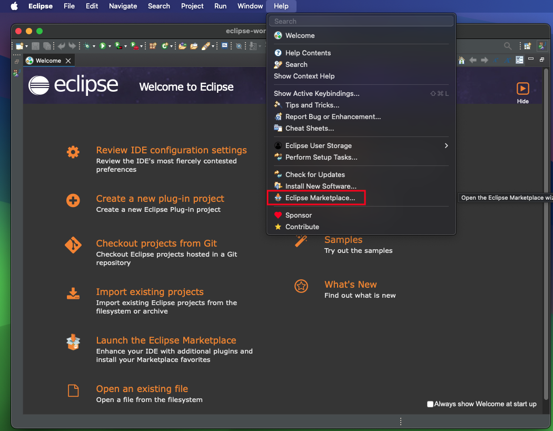Screen dimensions: 553x431
Task: Click the green Run button icon
Action: [x=103, y=46]
